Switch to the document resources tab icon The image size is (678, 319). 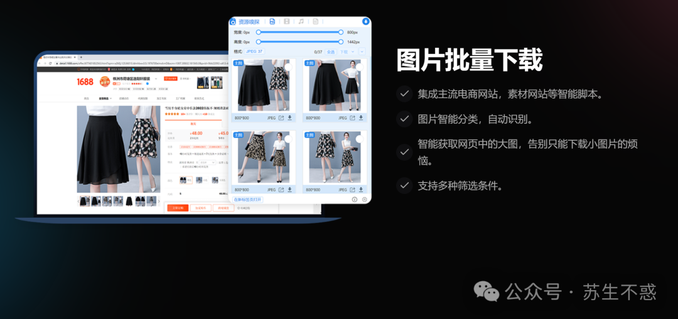pos(316,21)
